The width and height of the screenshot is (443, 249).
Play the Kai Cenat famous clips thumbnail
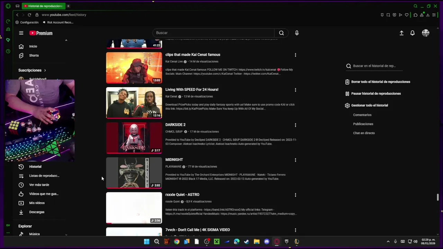point(134,68)
